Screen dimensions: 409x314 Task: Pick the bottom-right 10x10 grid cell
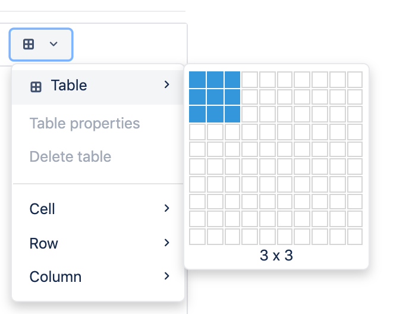(355, 237)
